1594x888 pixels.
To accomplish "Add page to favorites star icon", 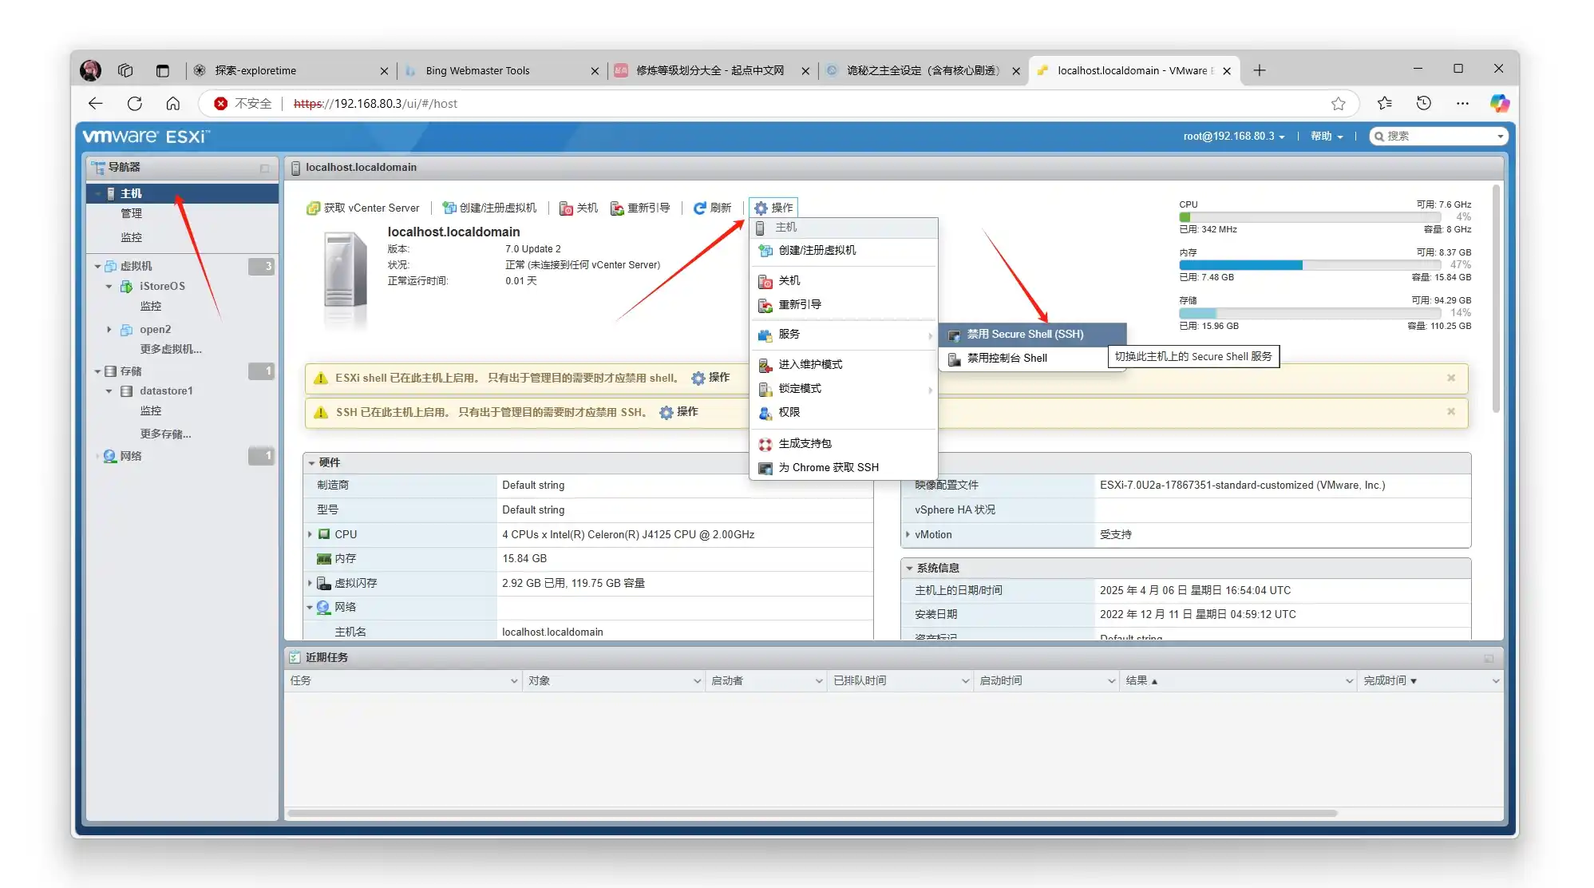I will click(1339, 103).
